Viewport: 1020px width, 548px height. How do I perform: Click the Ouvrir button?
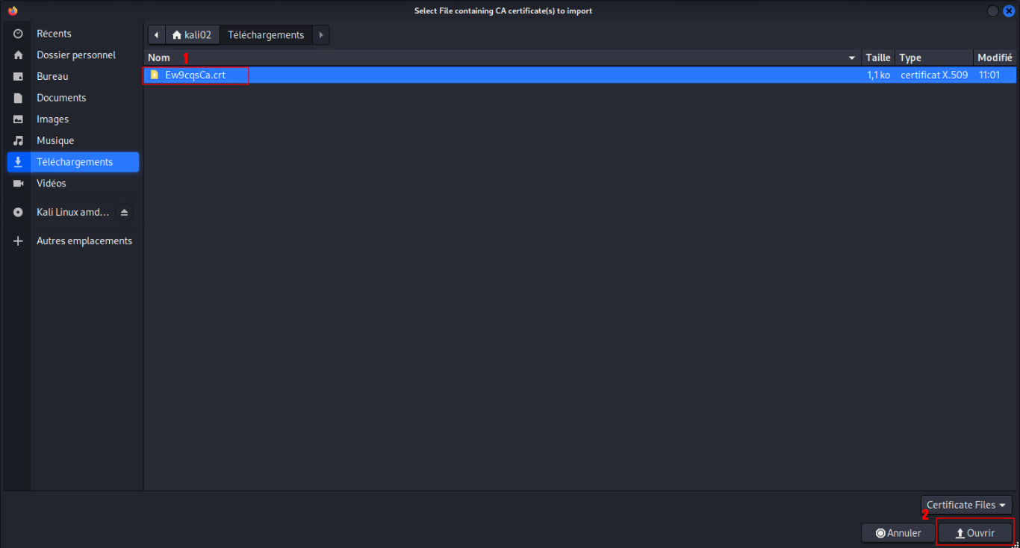tap(974, 533)
